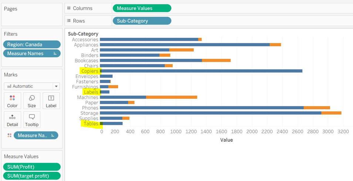Click the Value axis title
This screenshot has height=181, width=353.
coord(226,140)
